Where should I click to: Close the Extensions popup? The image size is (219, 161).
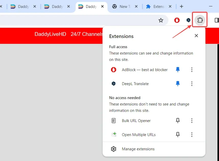pos(196,36)
